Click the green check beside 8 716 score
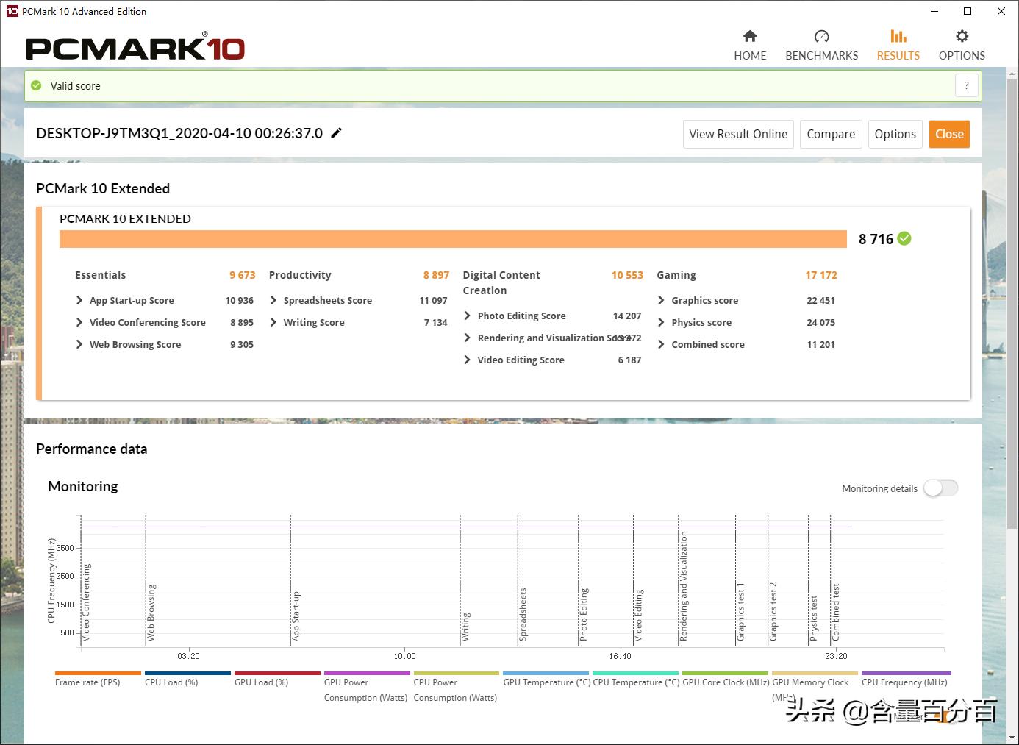 pyautogui.click(x=904, y=238)
